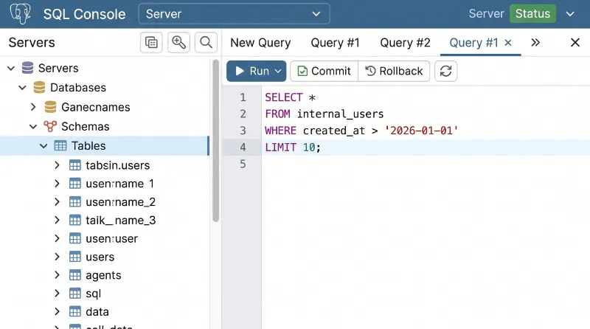This screenshot has height=329, width=590.
Task: Select the active Query #1 tab
Action: [473, 43]
